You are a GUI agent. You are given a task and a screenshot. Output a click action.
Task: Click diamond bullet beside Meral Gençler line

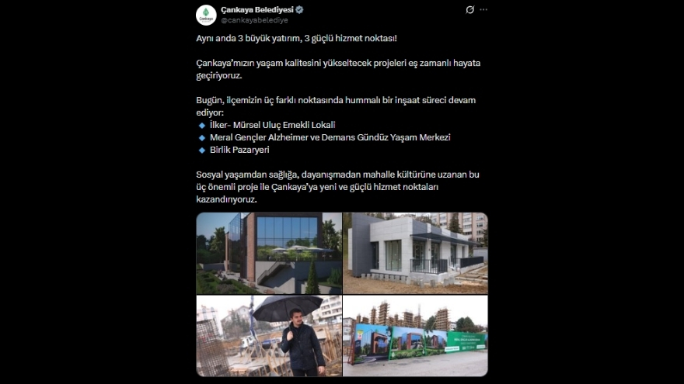(202, 137)
